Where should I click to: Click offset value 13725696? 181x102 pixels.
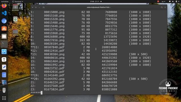click(110, 37)
